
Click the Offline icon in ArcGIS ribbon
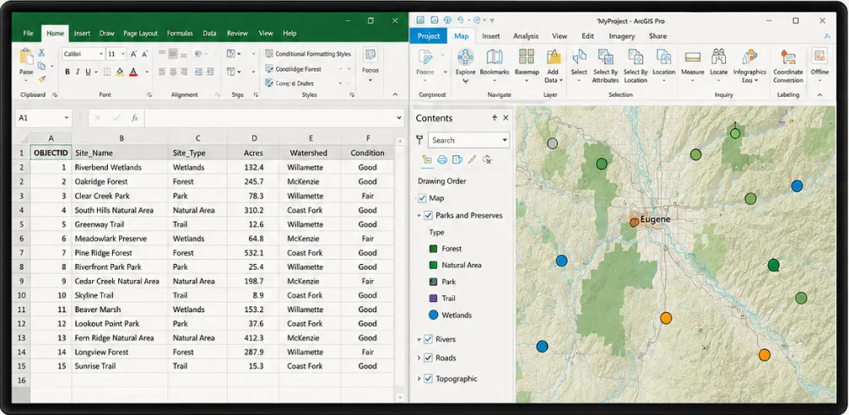pos(819,57)
